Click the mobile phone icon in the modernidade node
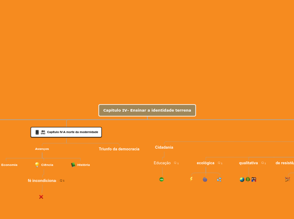Screen dimensions: 294x219 (37, 132)
